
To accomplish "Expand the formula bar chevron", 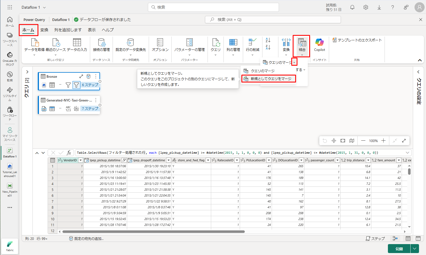I will 408,153.
